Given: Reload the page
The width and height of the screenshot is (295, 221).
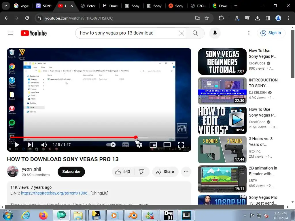Looking at the screenshot, I should [27, 18].
